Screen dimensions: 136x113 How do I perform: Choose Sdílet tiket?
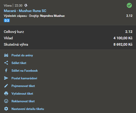(x=19, y=63)
